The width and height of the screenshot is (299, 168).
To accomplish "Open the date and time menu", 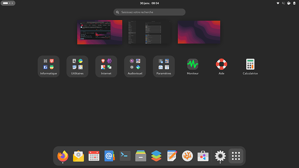I will point(149,3).
